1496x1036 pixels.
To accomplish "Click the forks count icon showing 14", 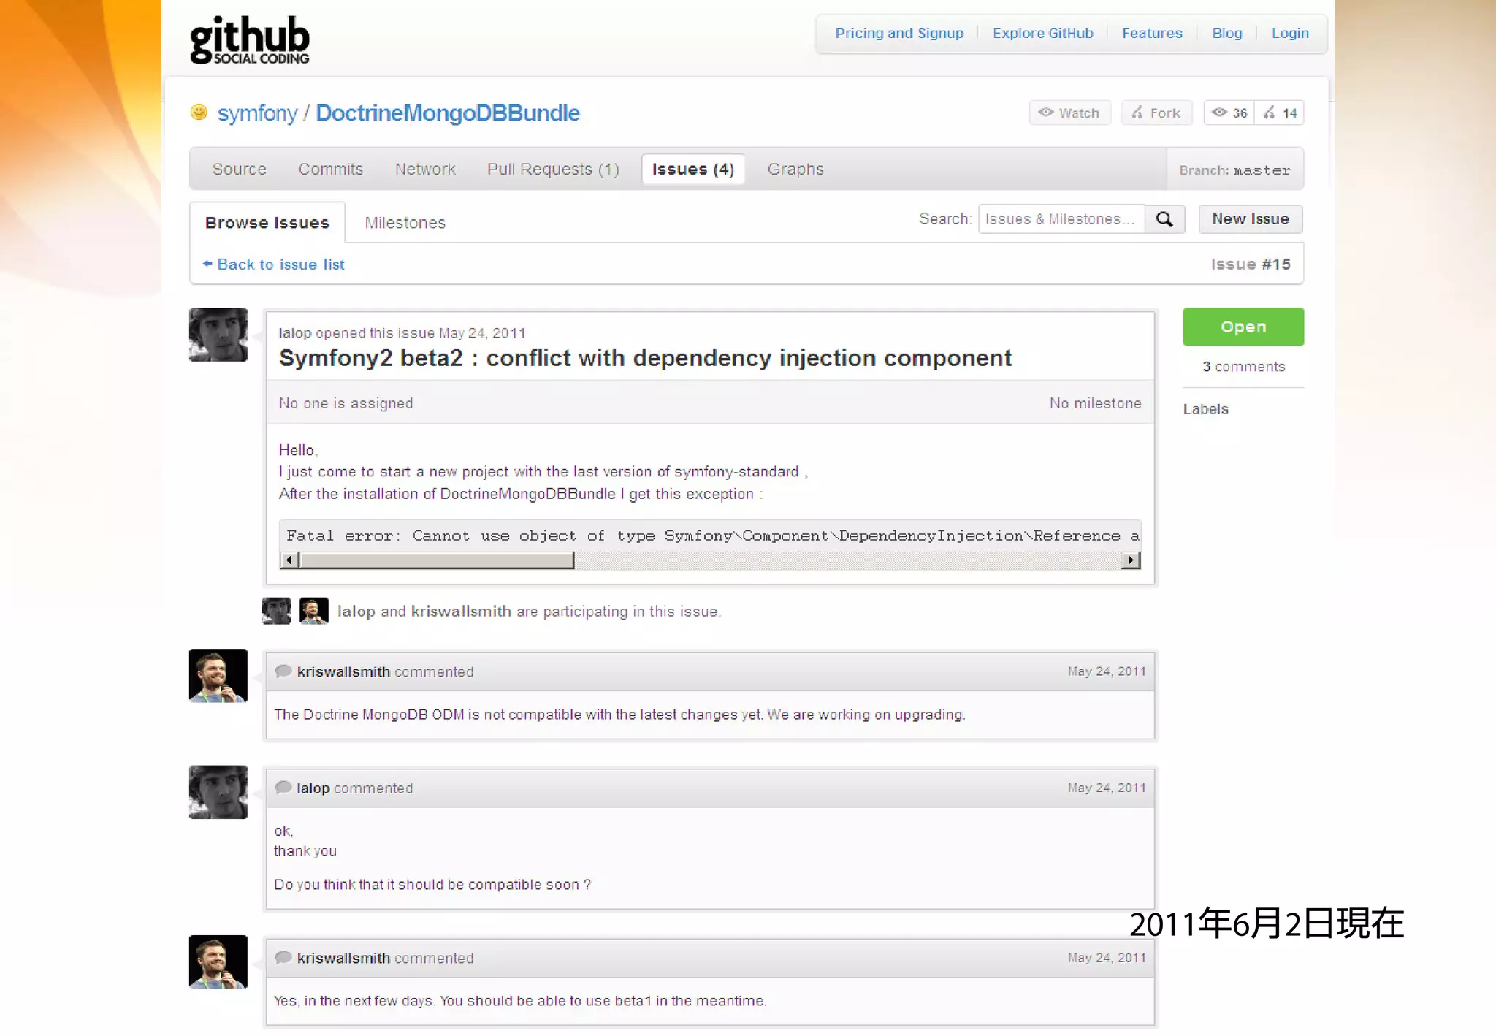I will (x=1280, y=113).
